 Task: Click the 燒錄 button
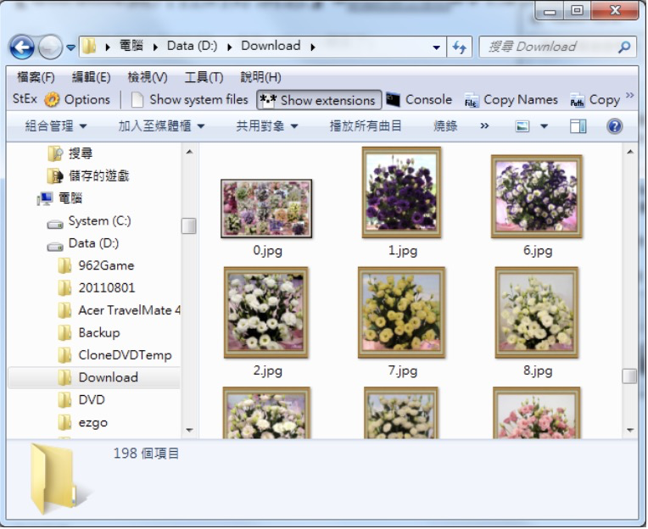(x=445, y=126)
